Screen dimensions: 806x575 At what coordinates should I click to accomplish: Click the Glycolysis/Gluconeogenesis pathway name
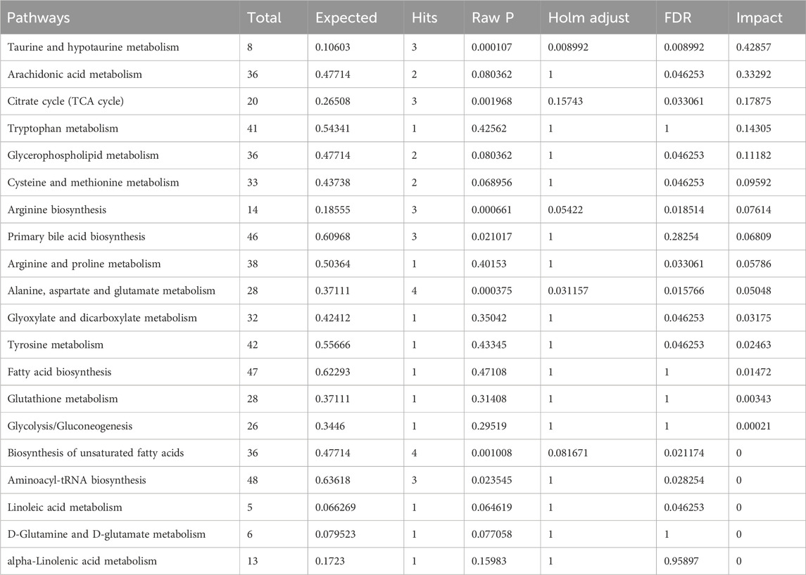tap(69, 426)
